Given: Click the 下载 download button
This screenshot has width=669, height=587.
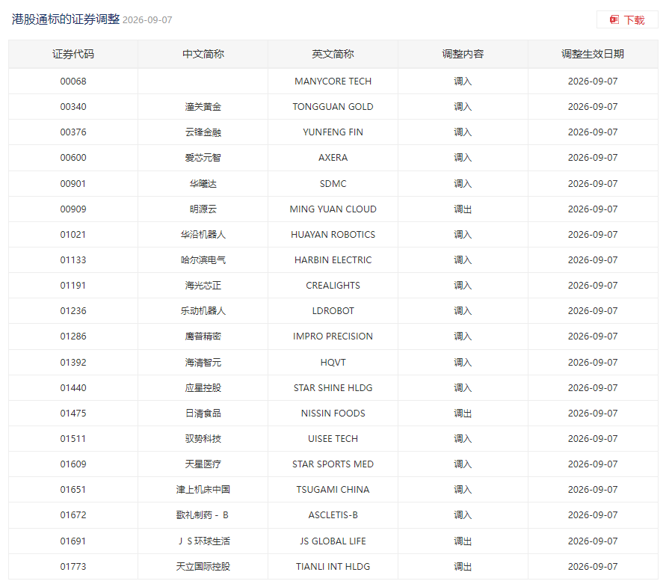Looking at the screenshot, I should [626, 19].
